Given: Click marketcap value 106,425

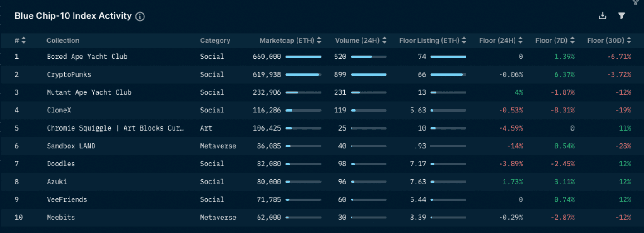Looking at the screenshot, I should [x=267, y=128].
